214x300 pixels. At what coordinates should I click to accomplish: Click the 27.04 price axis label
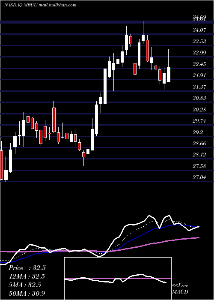199,177
